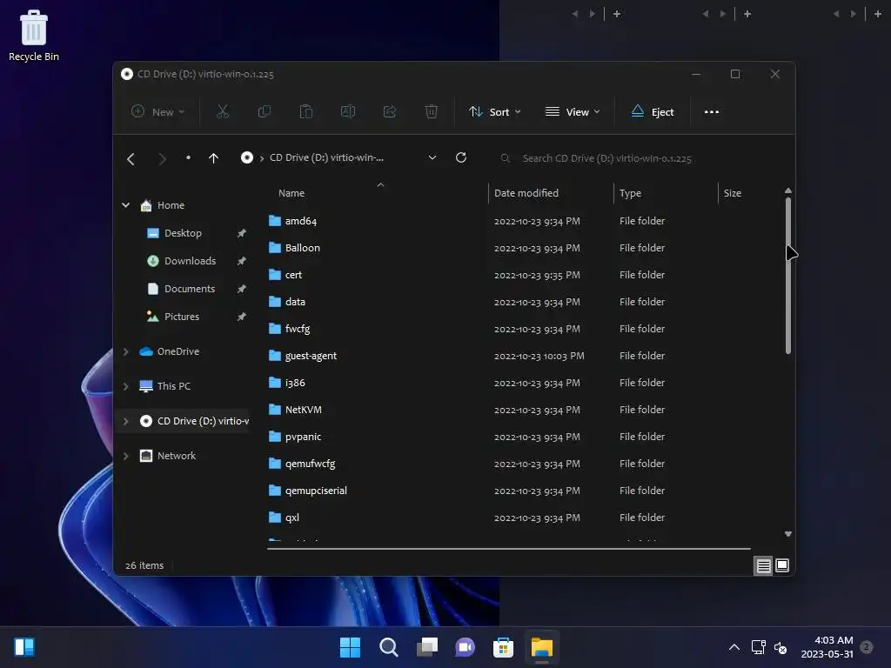This screenshot has width=891, height=668.
Task: Open the Windows Start button
Action: click(x=350, y=647)
